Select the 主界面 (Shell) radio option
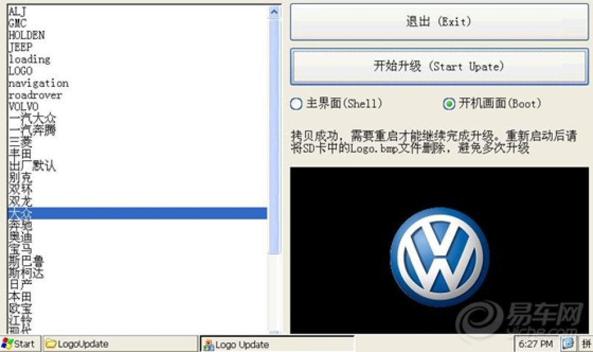 click(x=296, y=104)
